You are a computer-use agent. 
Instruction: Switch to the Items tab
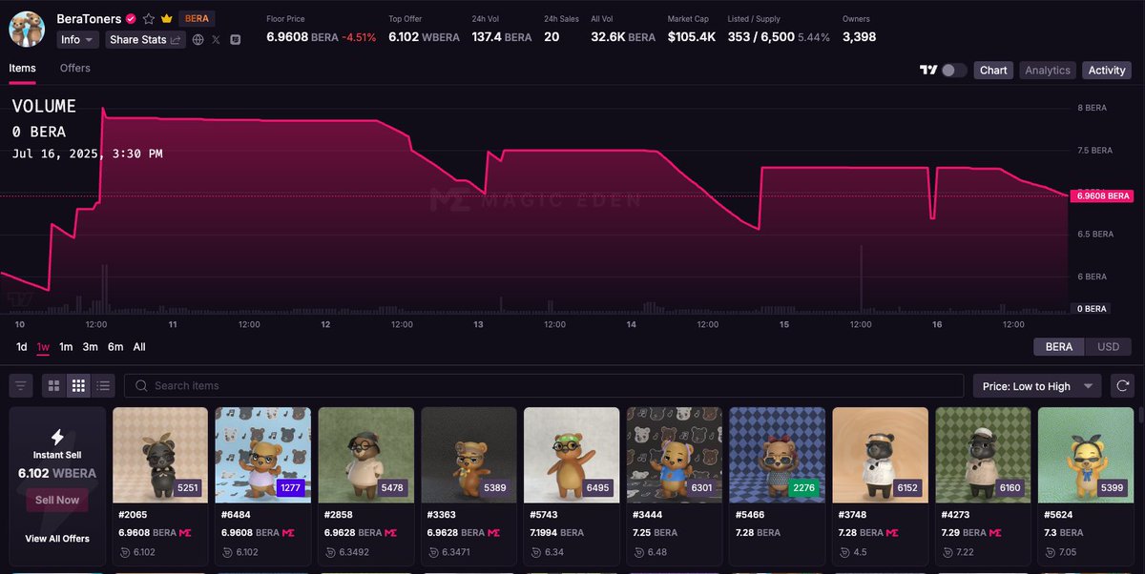click(x=23, y=69)
